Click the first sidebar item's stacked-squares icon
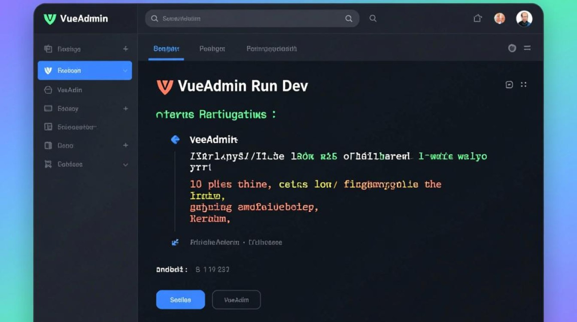This screenshot has width=577, height=322. [48, 49]
